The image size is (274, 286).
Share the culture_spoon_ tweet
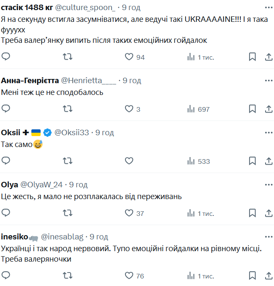(x=269, y=57)
